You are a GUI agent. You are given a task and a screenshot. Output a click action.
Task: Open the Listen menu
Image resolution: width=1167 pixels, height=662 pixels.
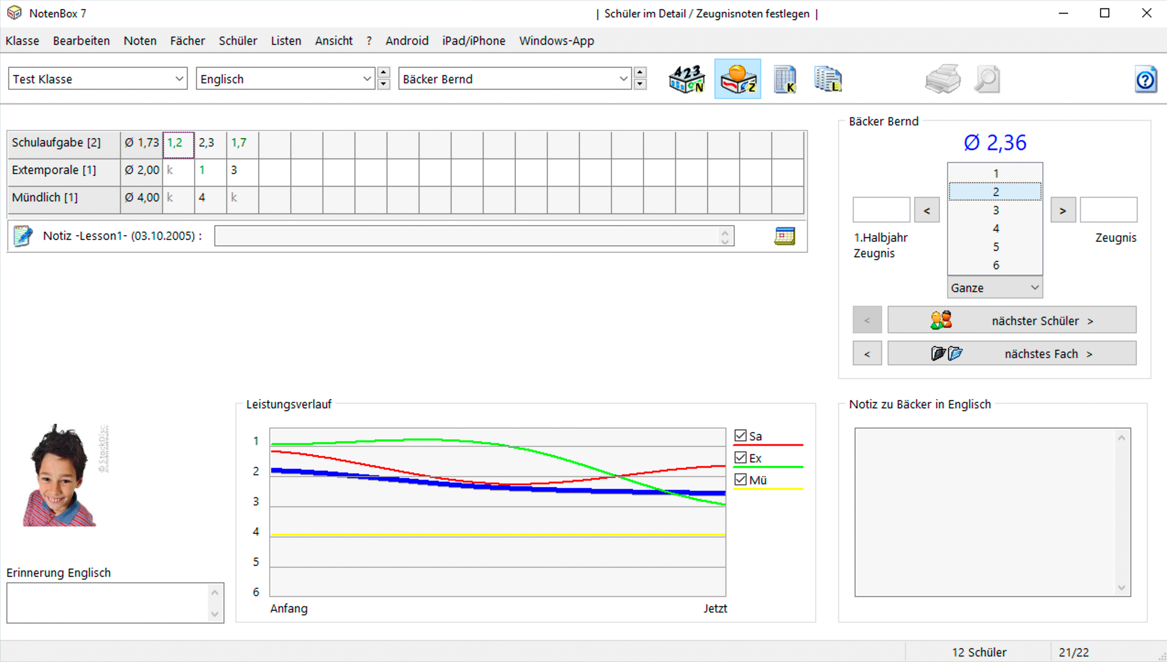pyautogui.click(x=286, y=41)
